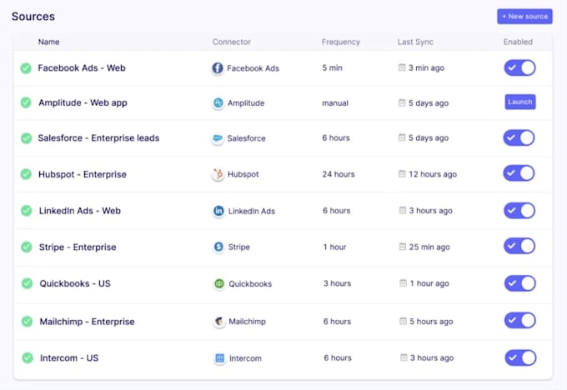Click calendar icon beside 12 hours ago
Viewport: 567px width, 390px height.
(402, 174)
